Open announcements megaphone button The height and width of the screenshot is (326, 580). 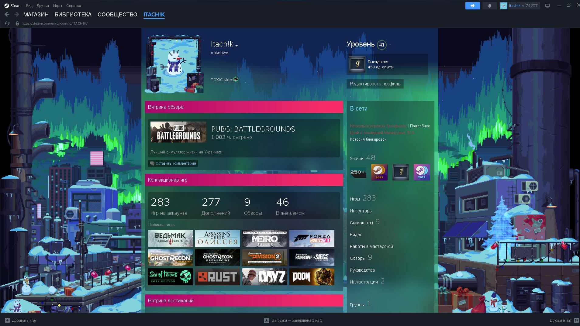click(472, 6)
